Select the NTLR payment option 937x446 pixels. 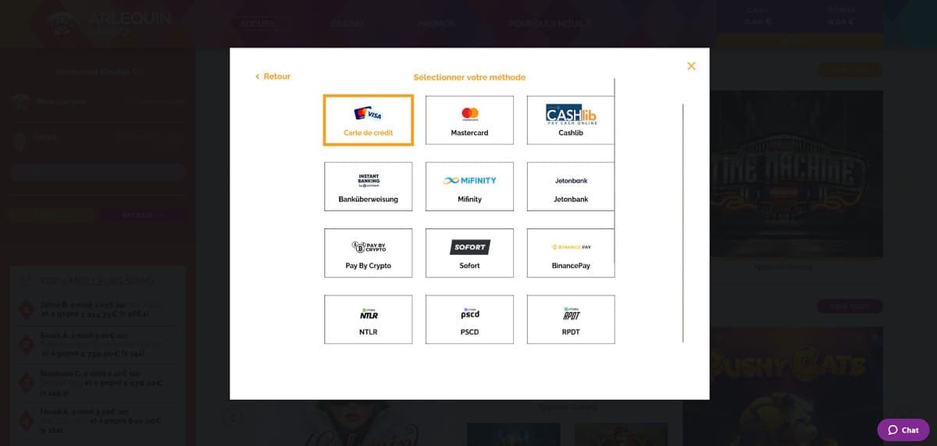click(368, 319)
